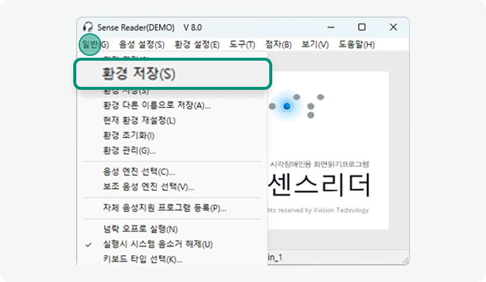Toggle 넘락 오프로 실행(N) option
486x282 pixels.
(172, 230)
